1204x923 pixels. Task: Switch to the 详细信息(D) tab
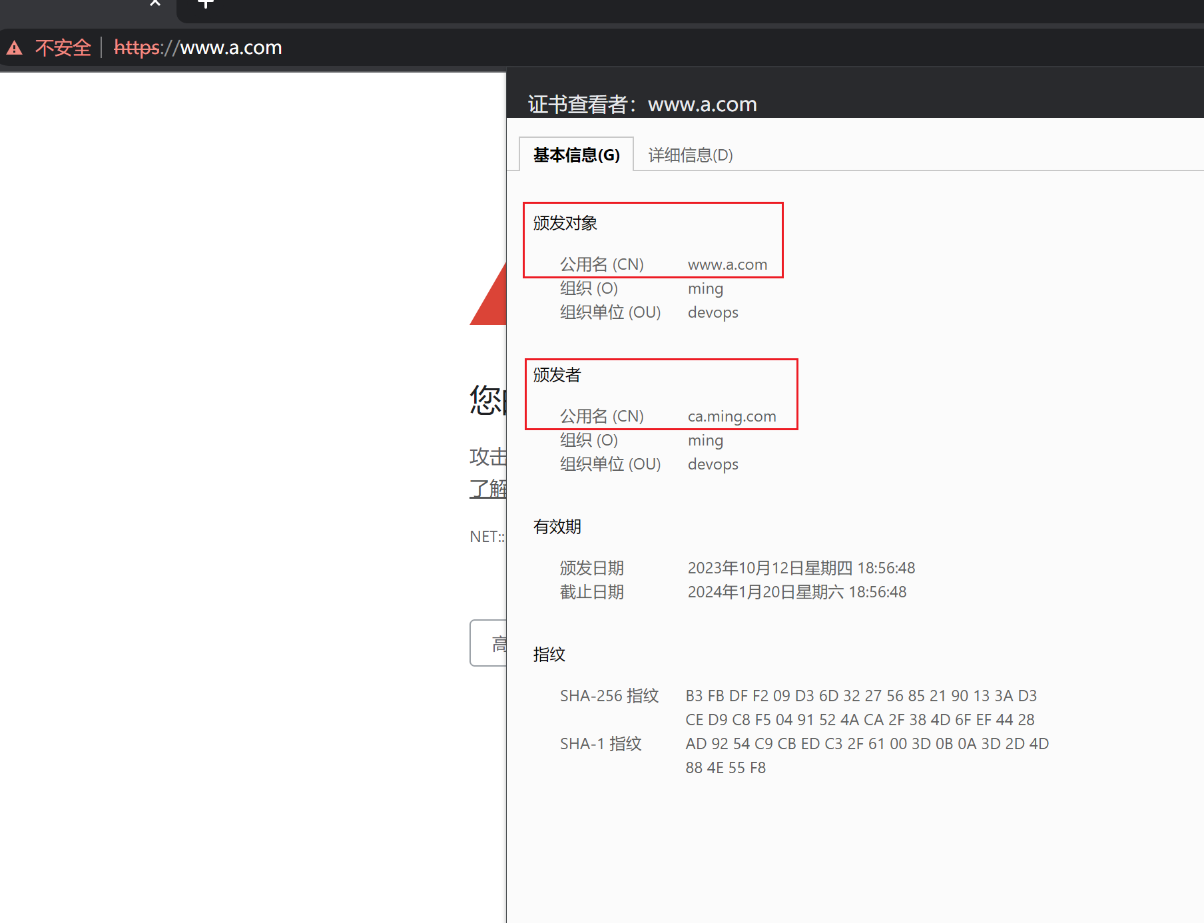(x=690, y=155)
